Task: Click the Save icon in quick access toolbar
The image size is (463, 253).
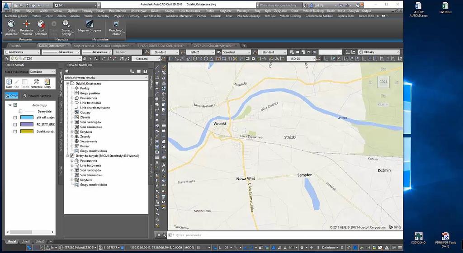Action: tap(28, 5)
